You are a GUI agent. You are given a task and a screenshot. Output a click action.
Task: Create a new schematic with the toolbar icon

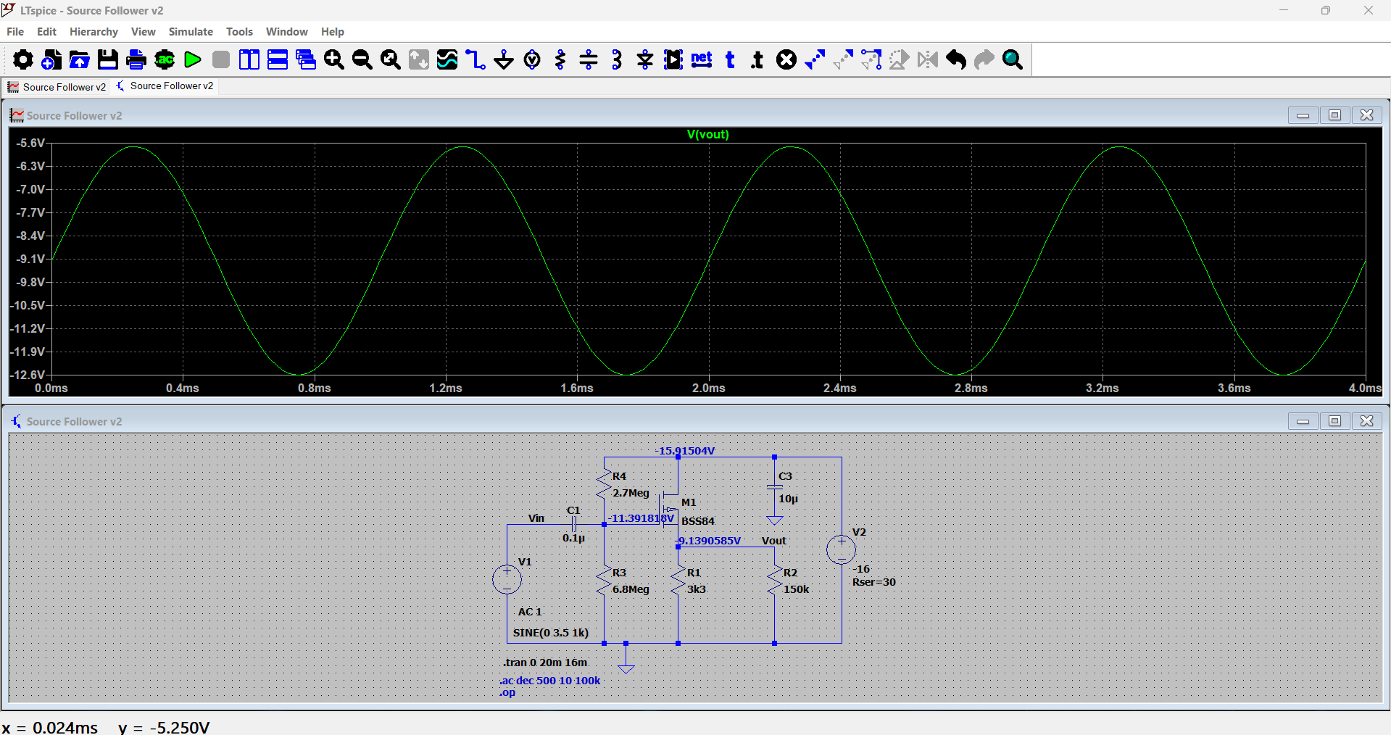point(51,59)
